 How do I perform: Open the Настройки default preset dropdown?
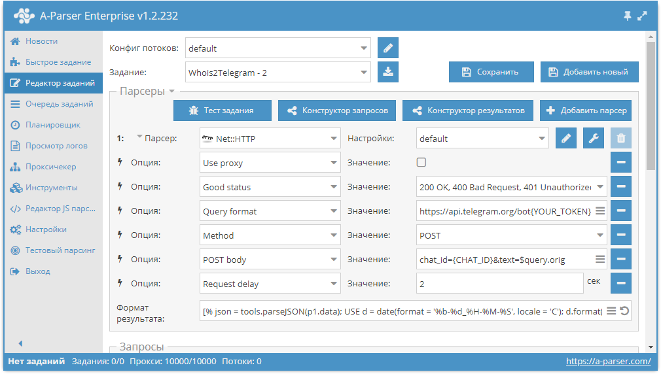pos(482,139)
